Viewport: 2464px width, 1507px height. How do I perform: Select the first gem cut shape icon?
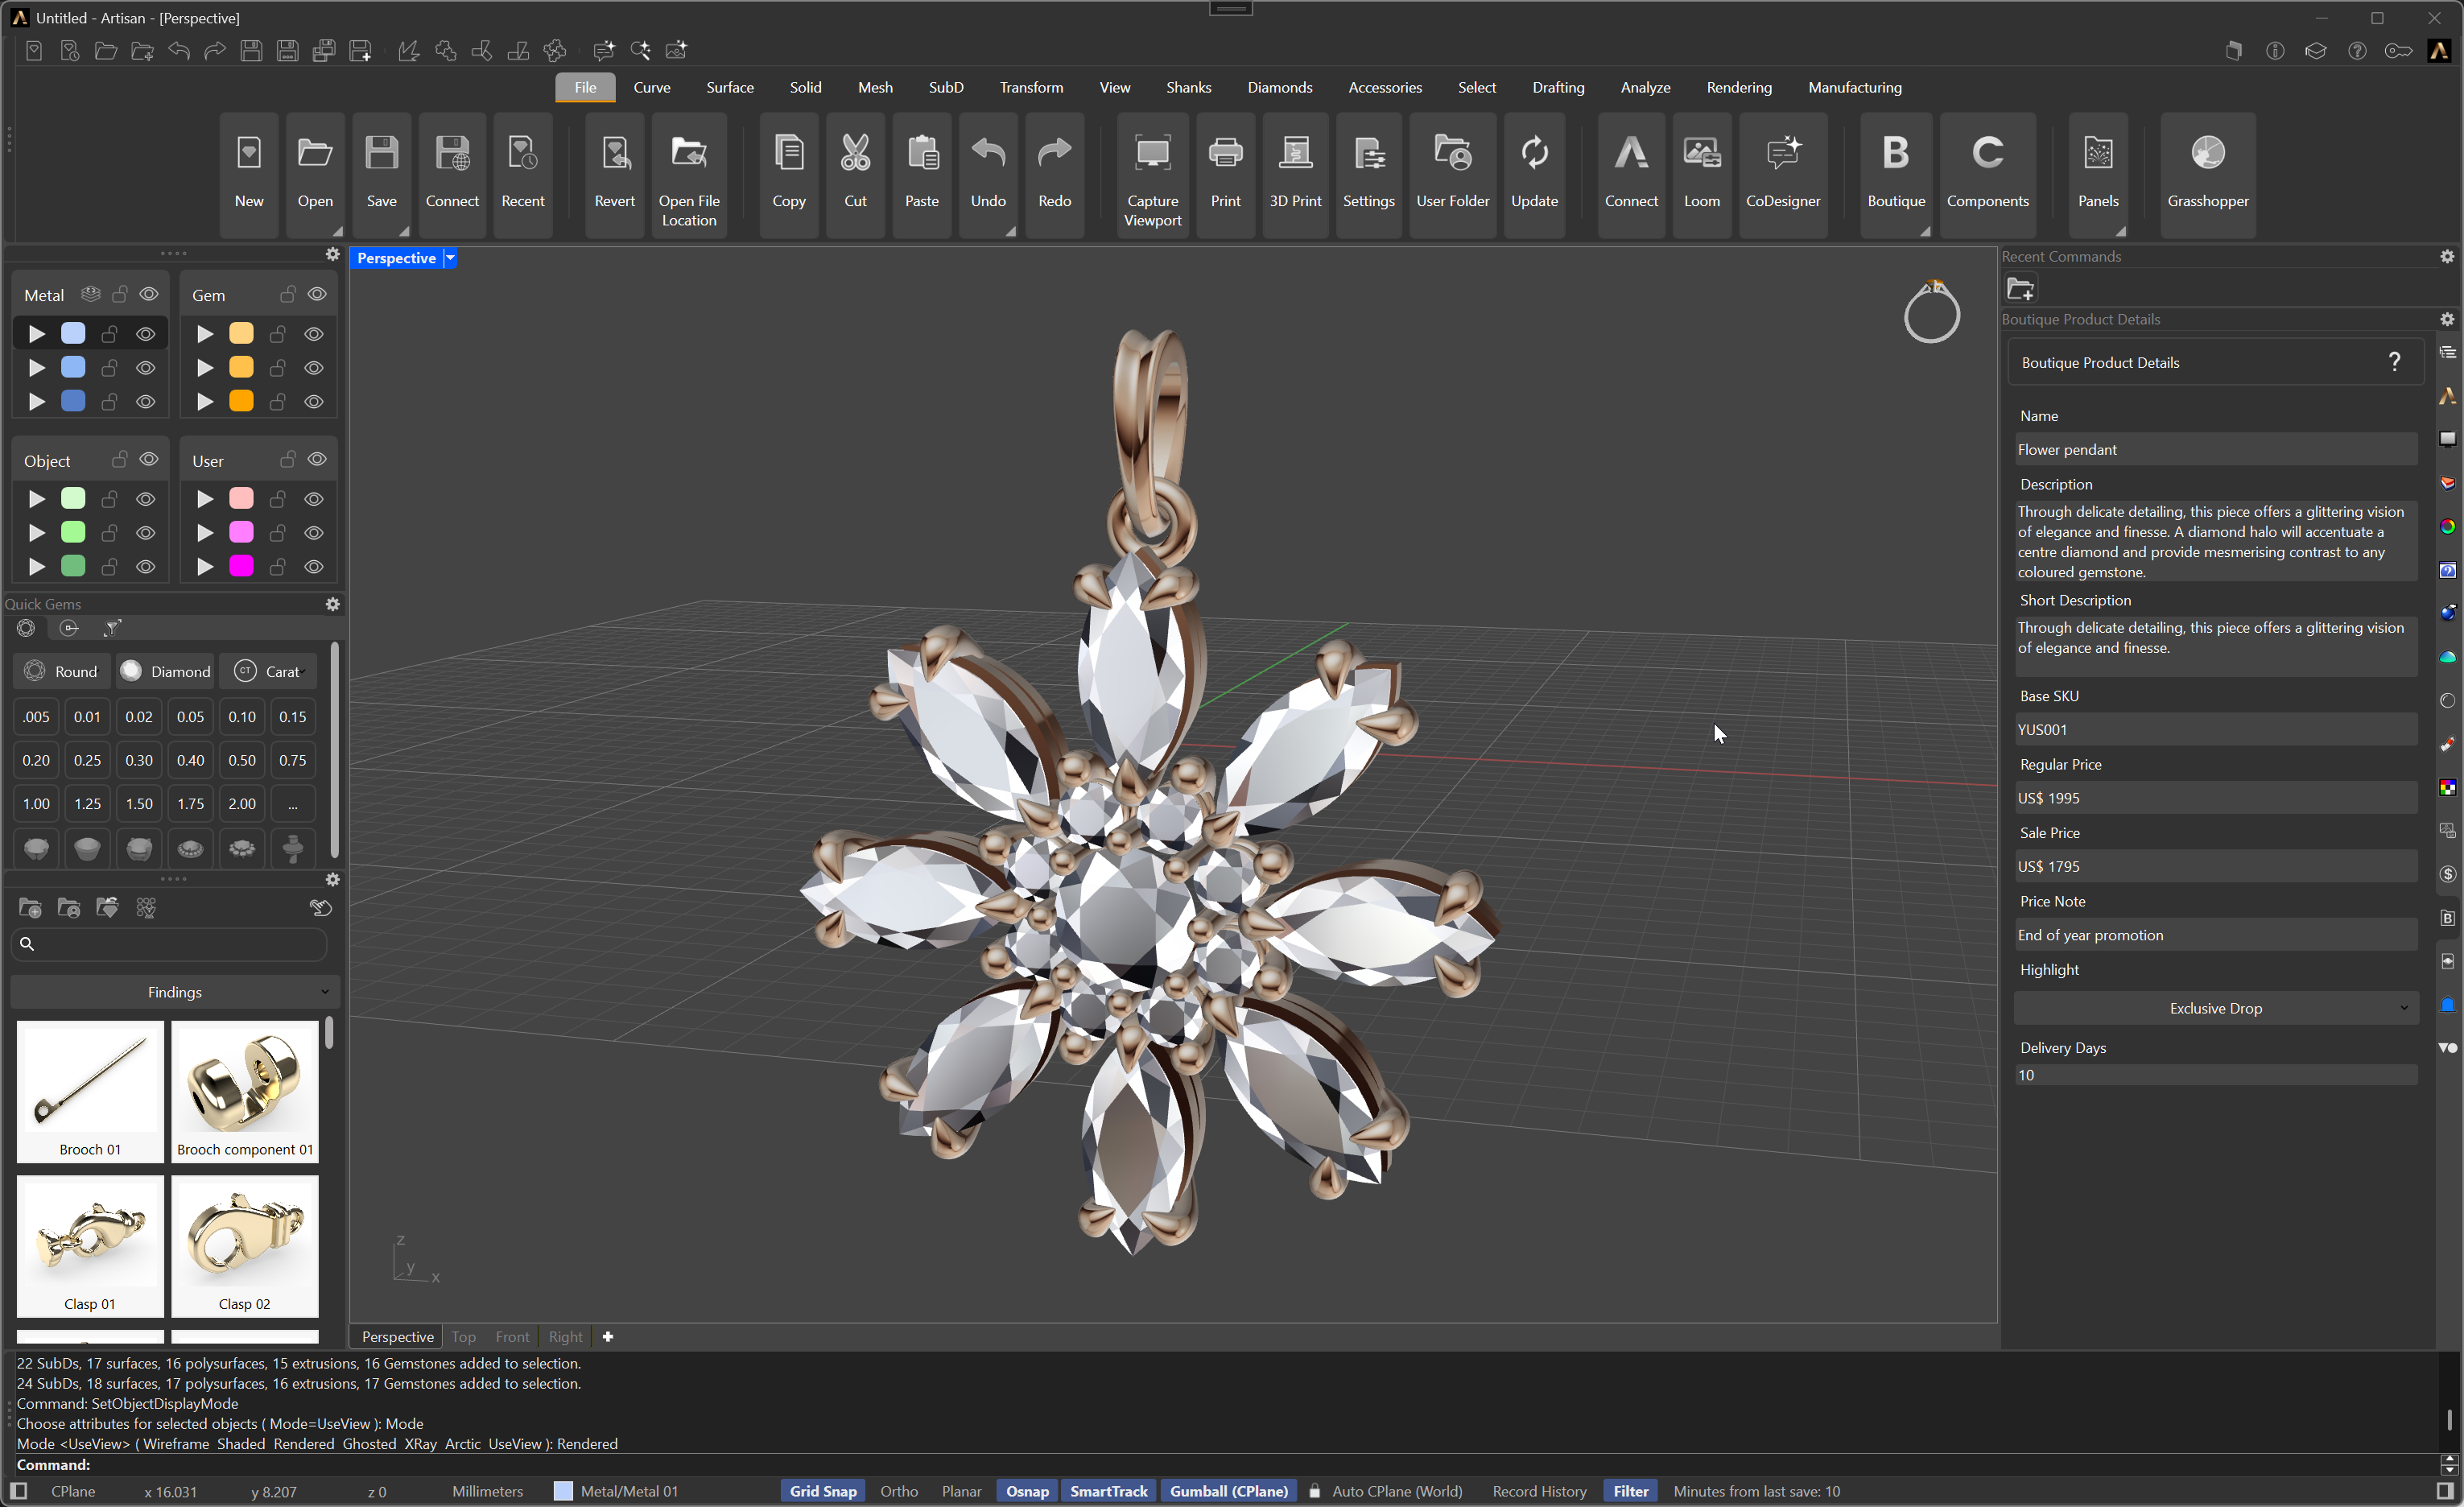[36, 848]
